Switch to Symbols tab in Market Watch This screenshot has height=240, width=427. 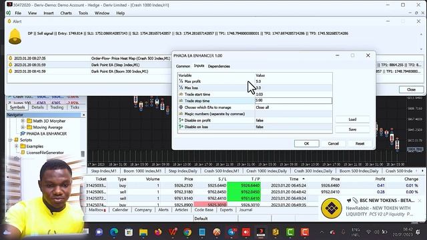click(17, 107)
